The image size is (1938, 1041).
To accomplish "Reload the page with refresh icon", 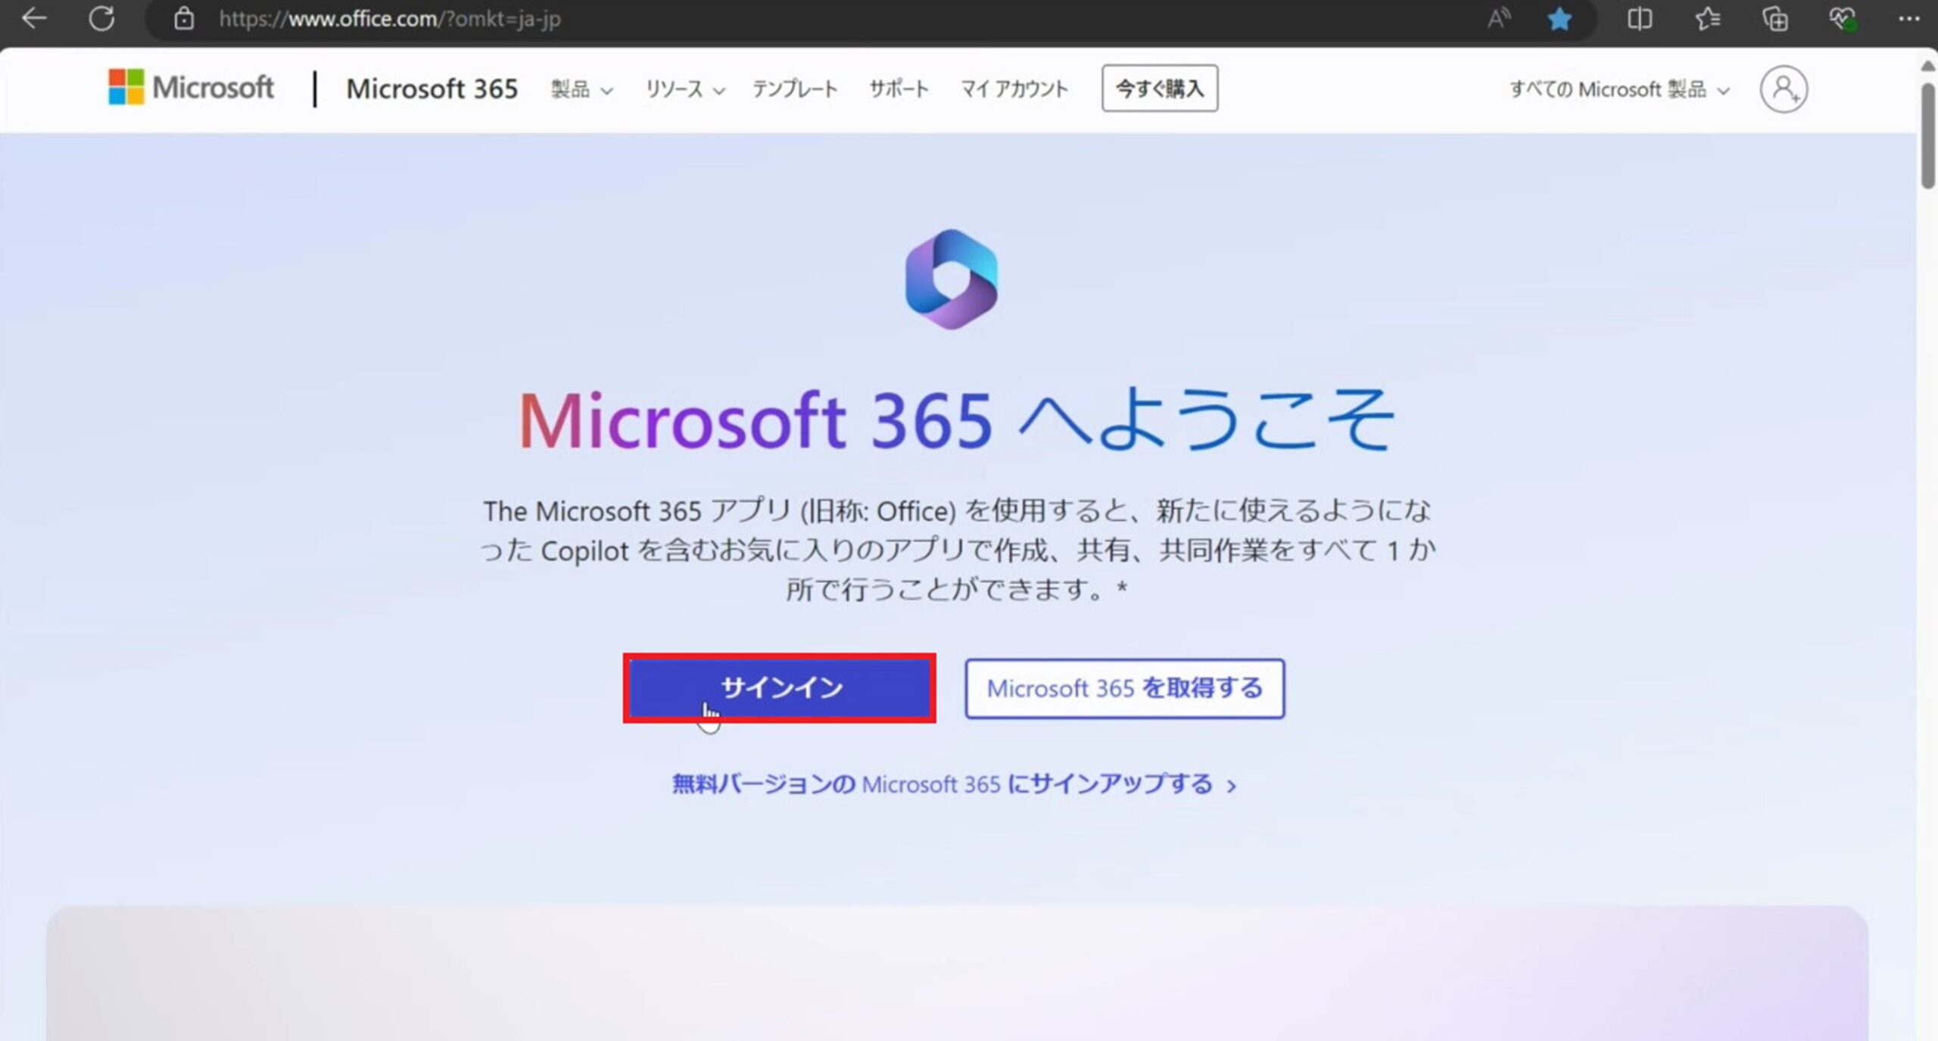I will pos(101,18).
